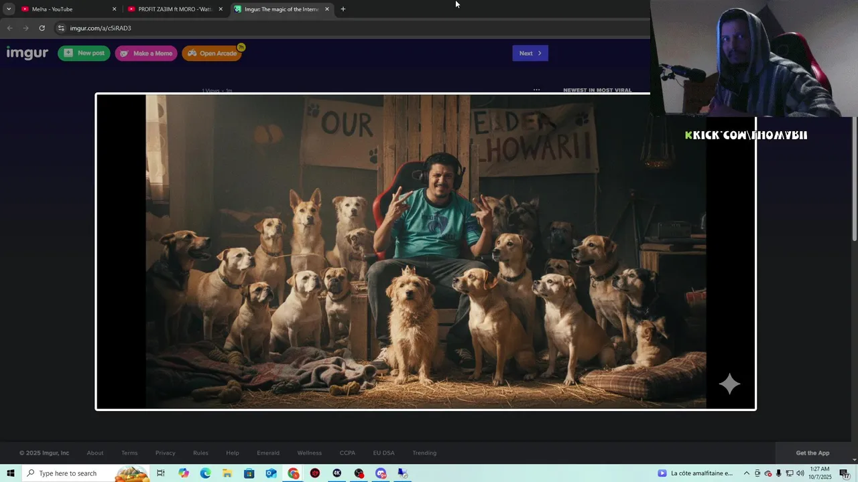Open Discord from the taskbar
The height and width of the screenshot is (482, 858).
pos(381,473)
